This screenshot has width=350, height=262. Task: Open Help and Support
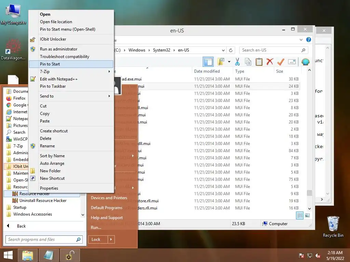pos(107,218)
